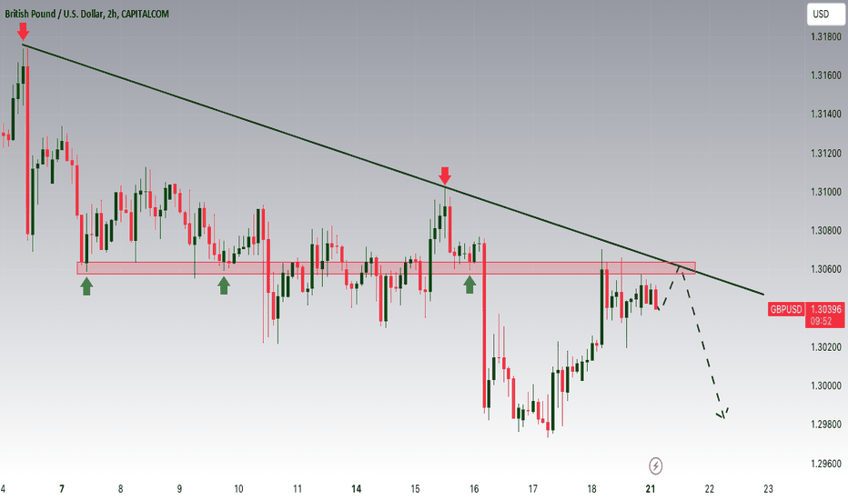Select the 1.29800 price axis label
Viewport: 848px width, 500px height.
(826, 425)
